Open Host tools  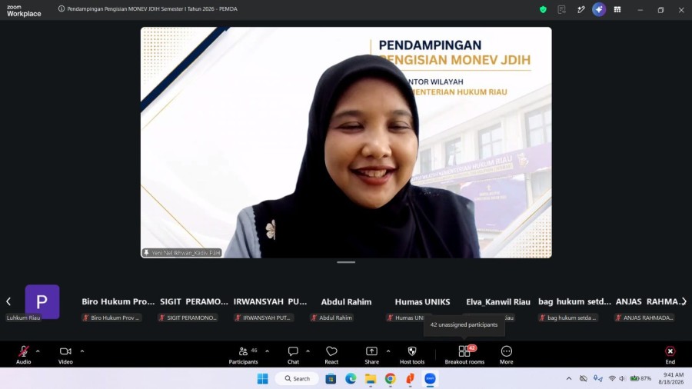pos(412,354)
